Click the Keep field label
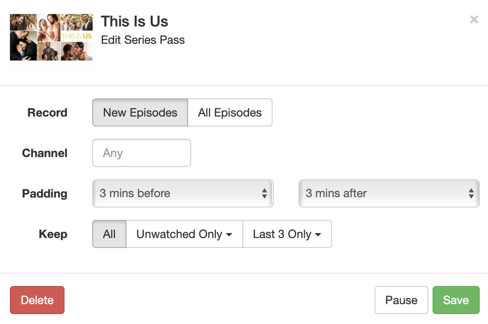Screen dimensions: 488x324 pos(53,234)
